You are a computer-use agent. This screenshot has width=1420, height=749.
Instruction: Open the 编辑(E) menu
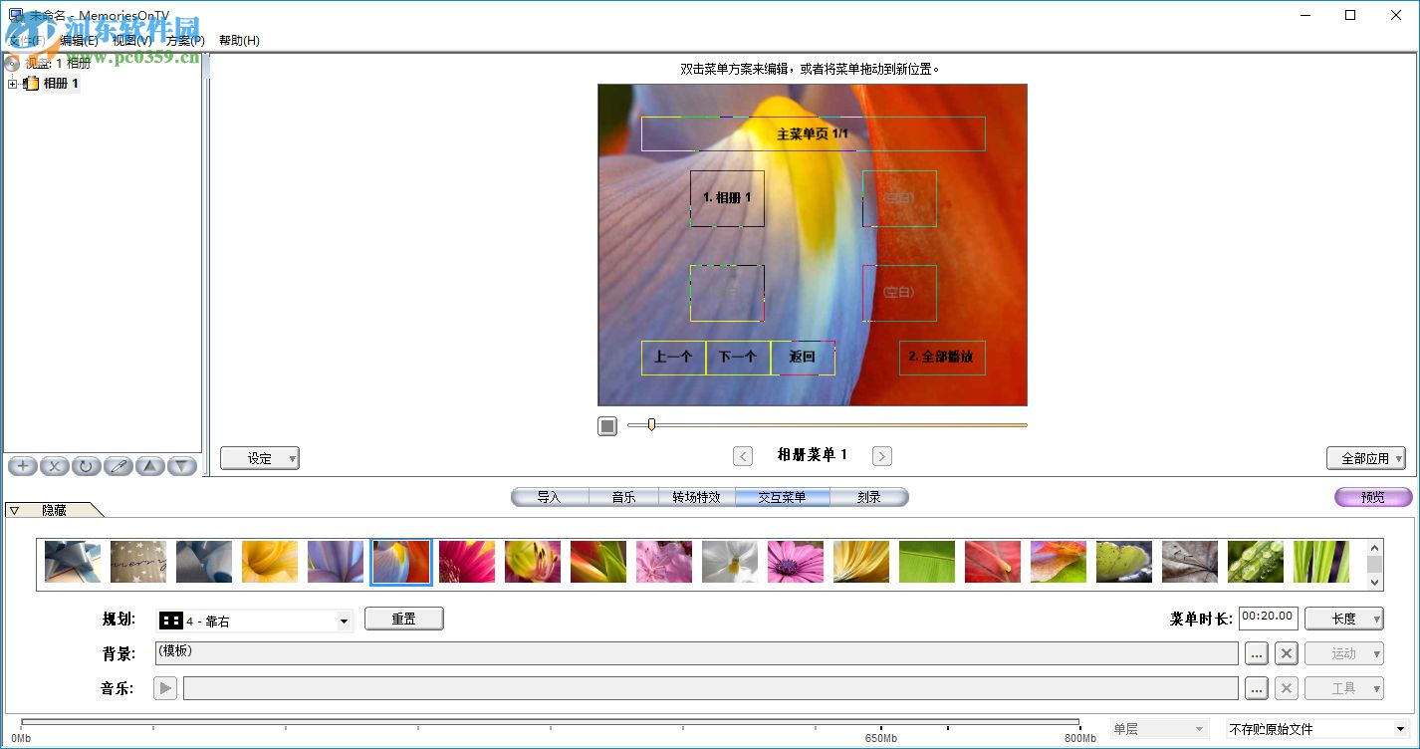tap(79, 41)
